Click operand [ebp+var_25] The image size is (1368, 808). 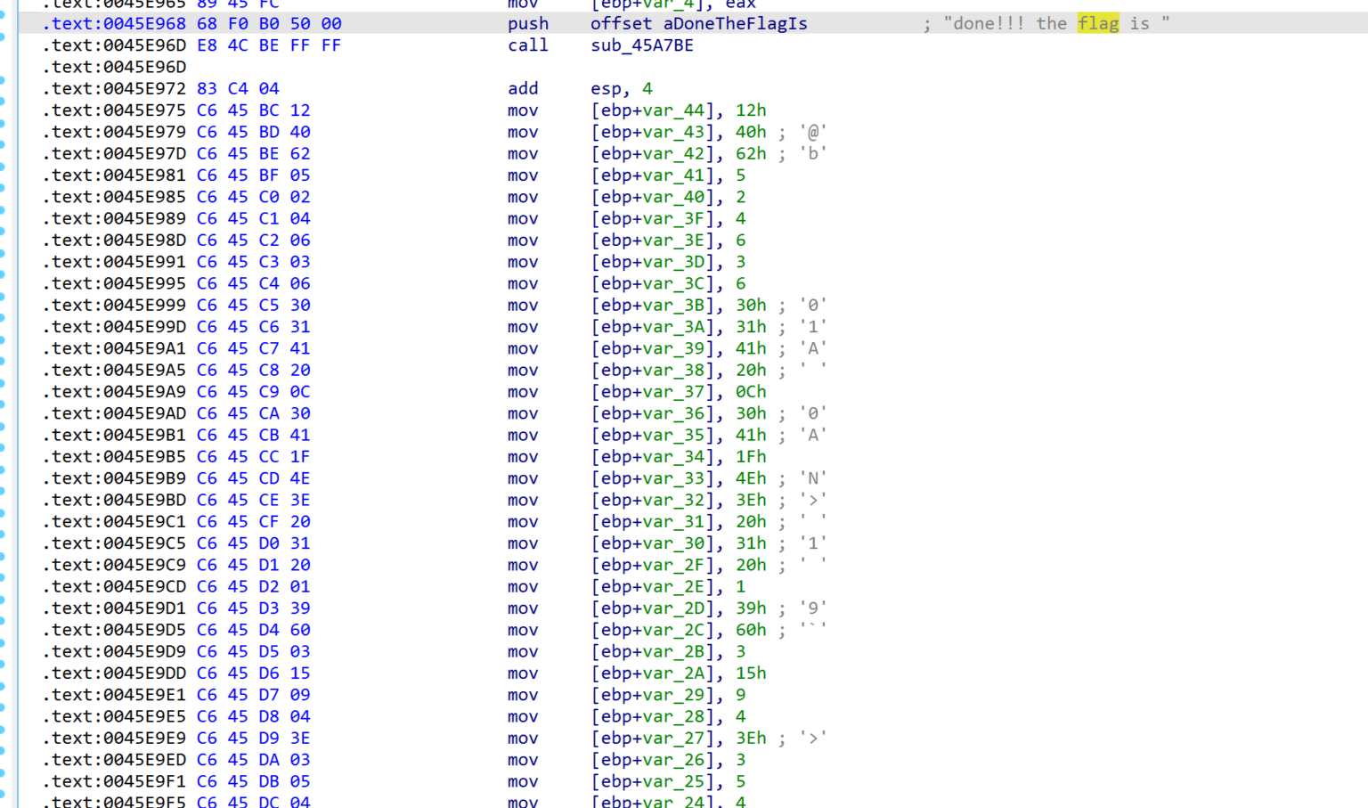coord(653,781)
